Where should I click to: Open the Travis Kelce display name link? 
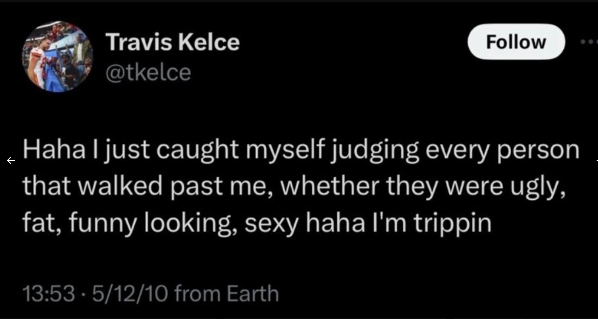pyautogui.click(x=172, y=42)
